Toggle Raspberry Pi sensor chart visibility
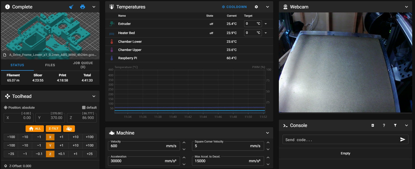The image size is (415, 169). click(x=112, y=58)
